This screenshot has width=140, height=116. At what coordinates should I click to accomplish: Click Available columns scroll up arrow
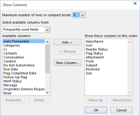[47, 42]
